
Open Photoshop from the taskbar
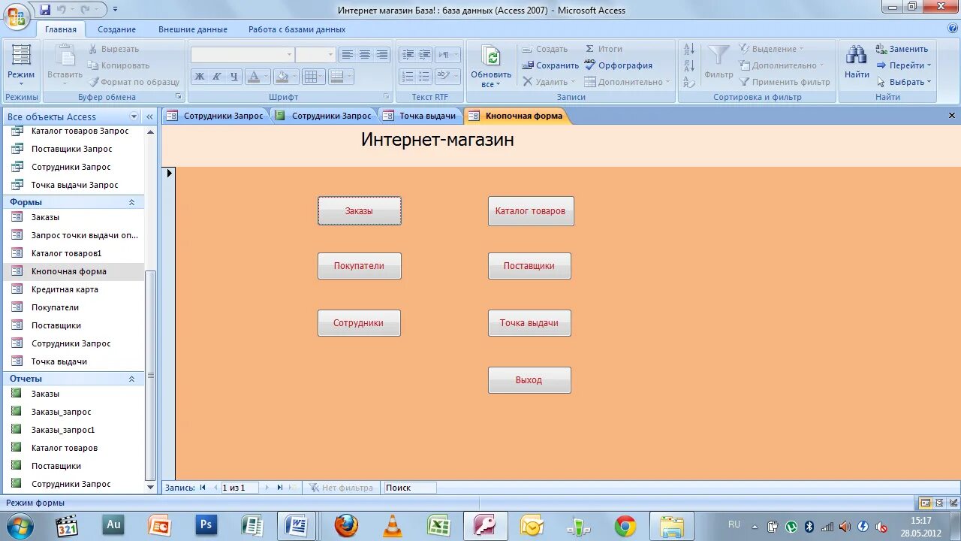pyautogui.click(x=206, y=525)
